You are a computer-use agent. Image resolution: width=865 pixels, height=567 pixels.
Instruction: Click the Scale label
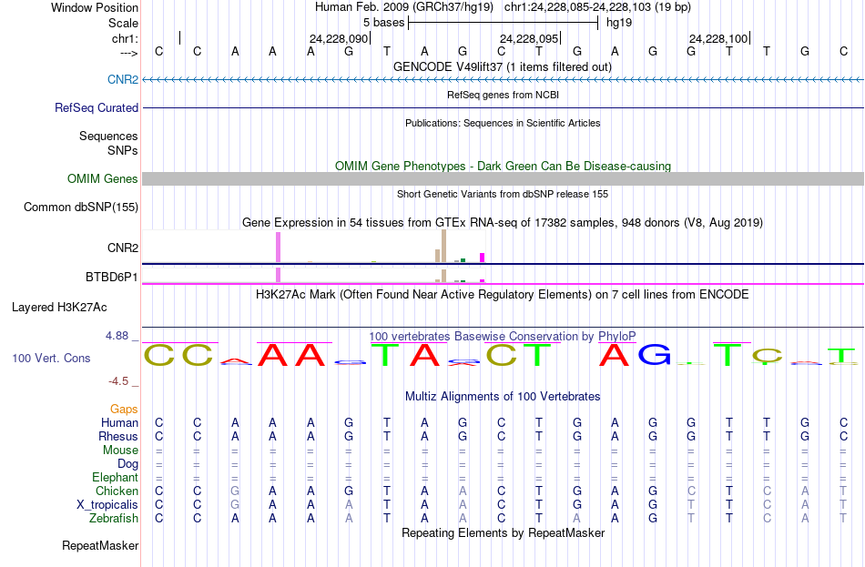(123, 23)
